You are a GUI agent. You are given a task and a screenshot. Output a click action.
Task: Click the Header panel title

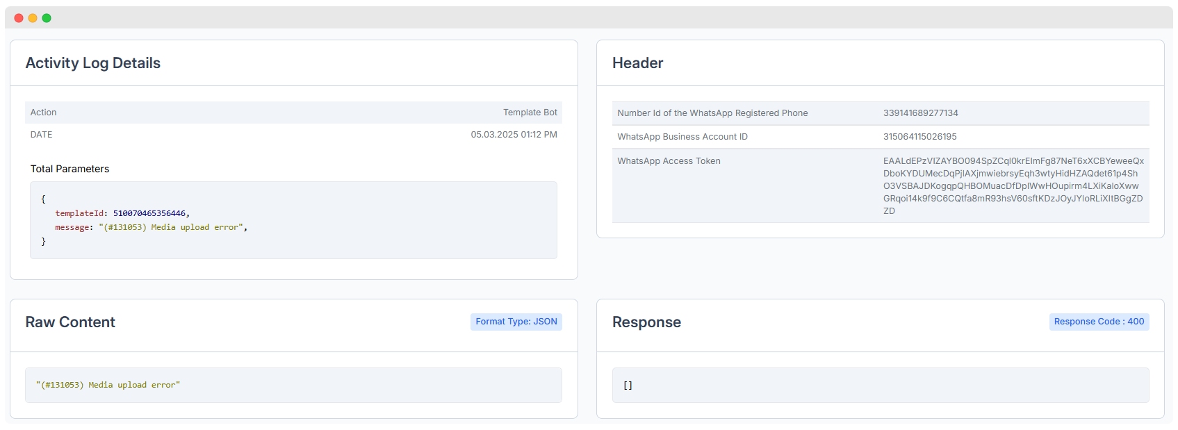point(637,63)
